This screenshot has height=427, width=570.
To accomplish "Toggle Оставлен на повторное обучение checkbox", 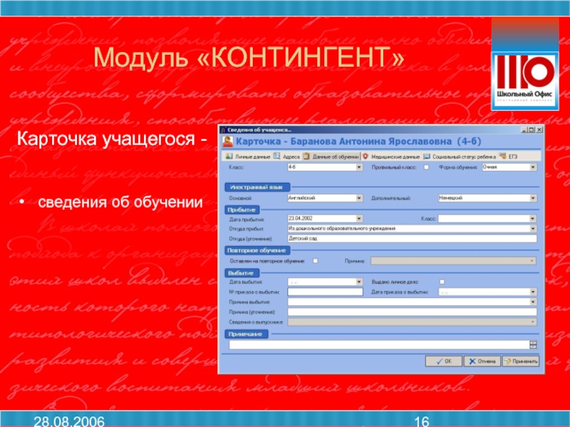I will 315,260.
